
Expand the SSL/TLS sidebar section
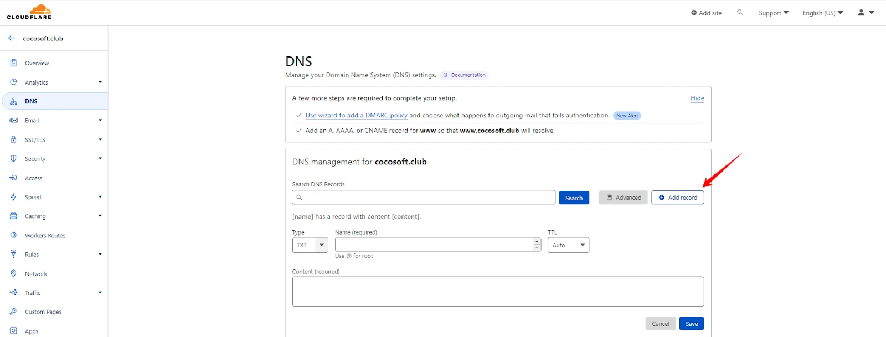click(x=100, y=139)
